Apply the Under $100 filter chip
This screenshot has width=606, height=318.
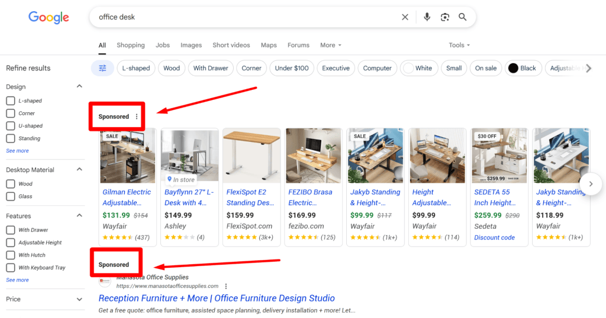[x=292, y=69]
